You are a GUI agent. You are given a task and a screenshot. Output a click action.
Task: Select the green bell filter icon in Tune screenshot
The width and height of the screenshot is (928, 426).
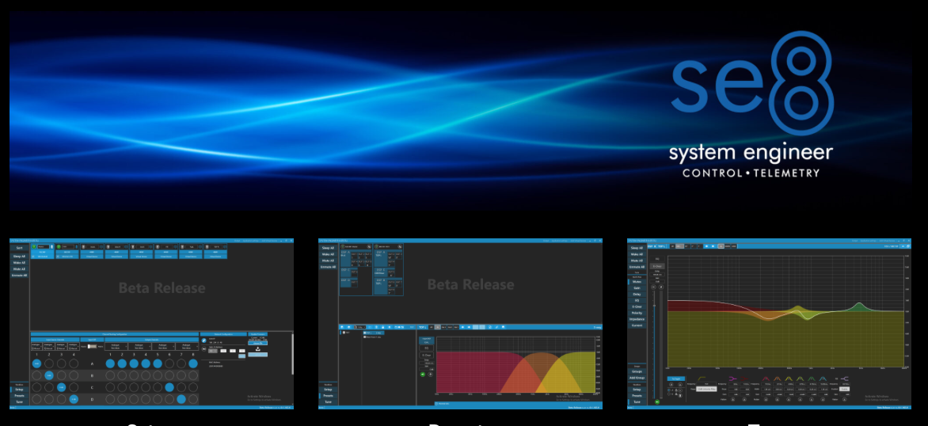click(812, 378)
